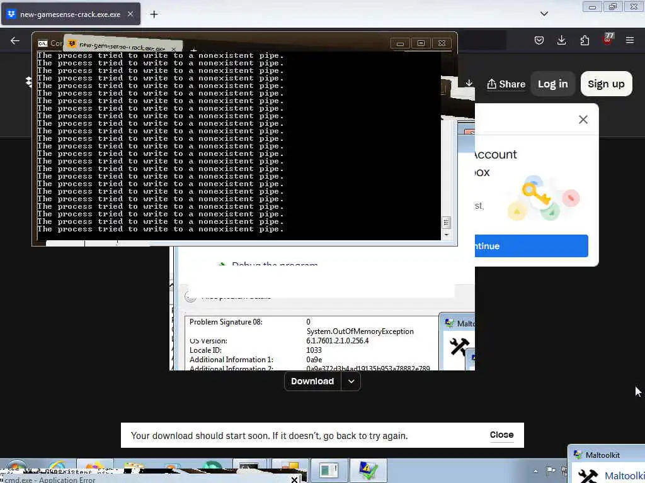Dismiss the Dropbox account popup with X
This screenshot has width=645, height=483.
(x=583, y=119)
